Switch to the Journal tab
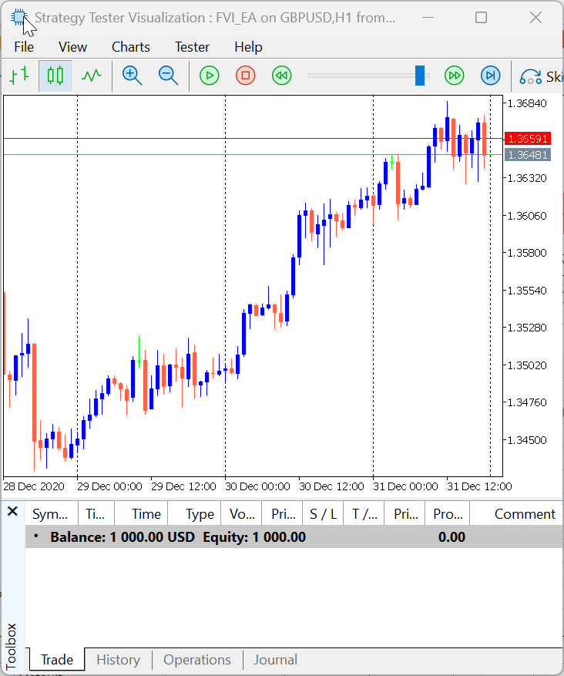 (x=275, y=660)
